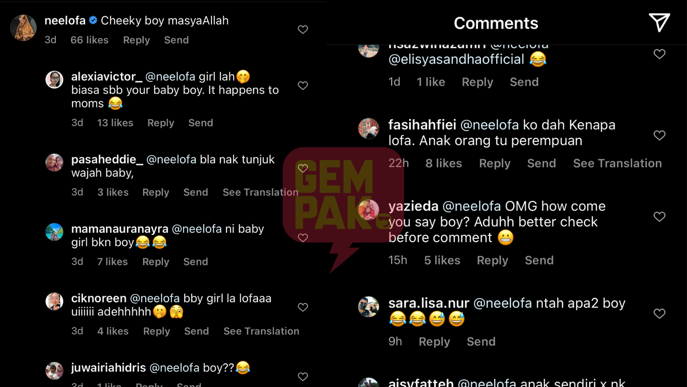View 8 likes on fasihahfiei's comment

click(444, 163)
